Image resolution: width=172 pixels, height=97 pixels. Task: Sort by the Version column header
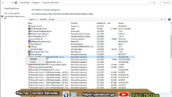point(121,23)
